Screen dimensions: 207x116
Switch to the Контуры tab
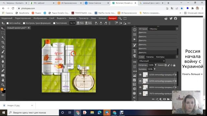click(160, 57)
